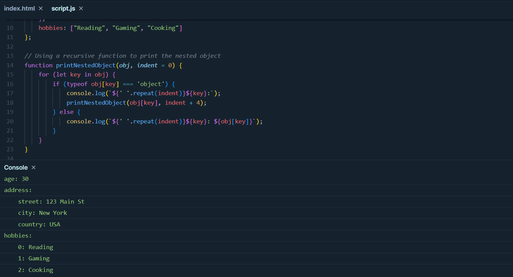The width and height of the screenshot is (513, 277).
Task: Click the Console panel title
Action: coord(16,168)
